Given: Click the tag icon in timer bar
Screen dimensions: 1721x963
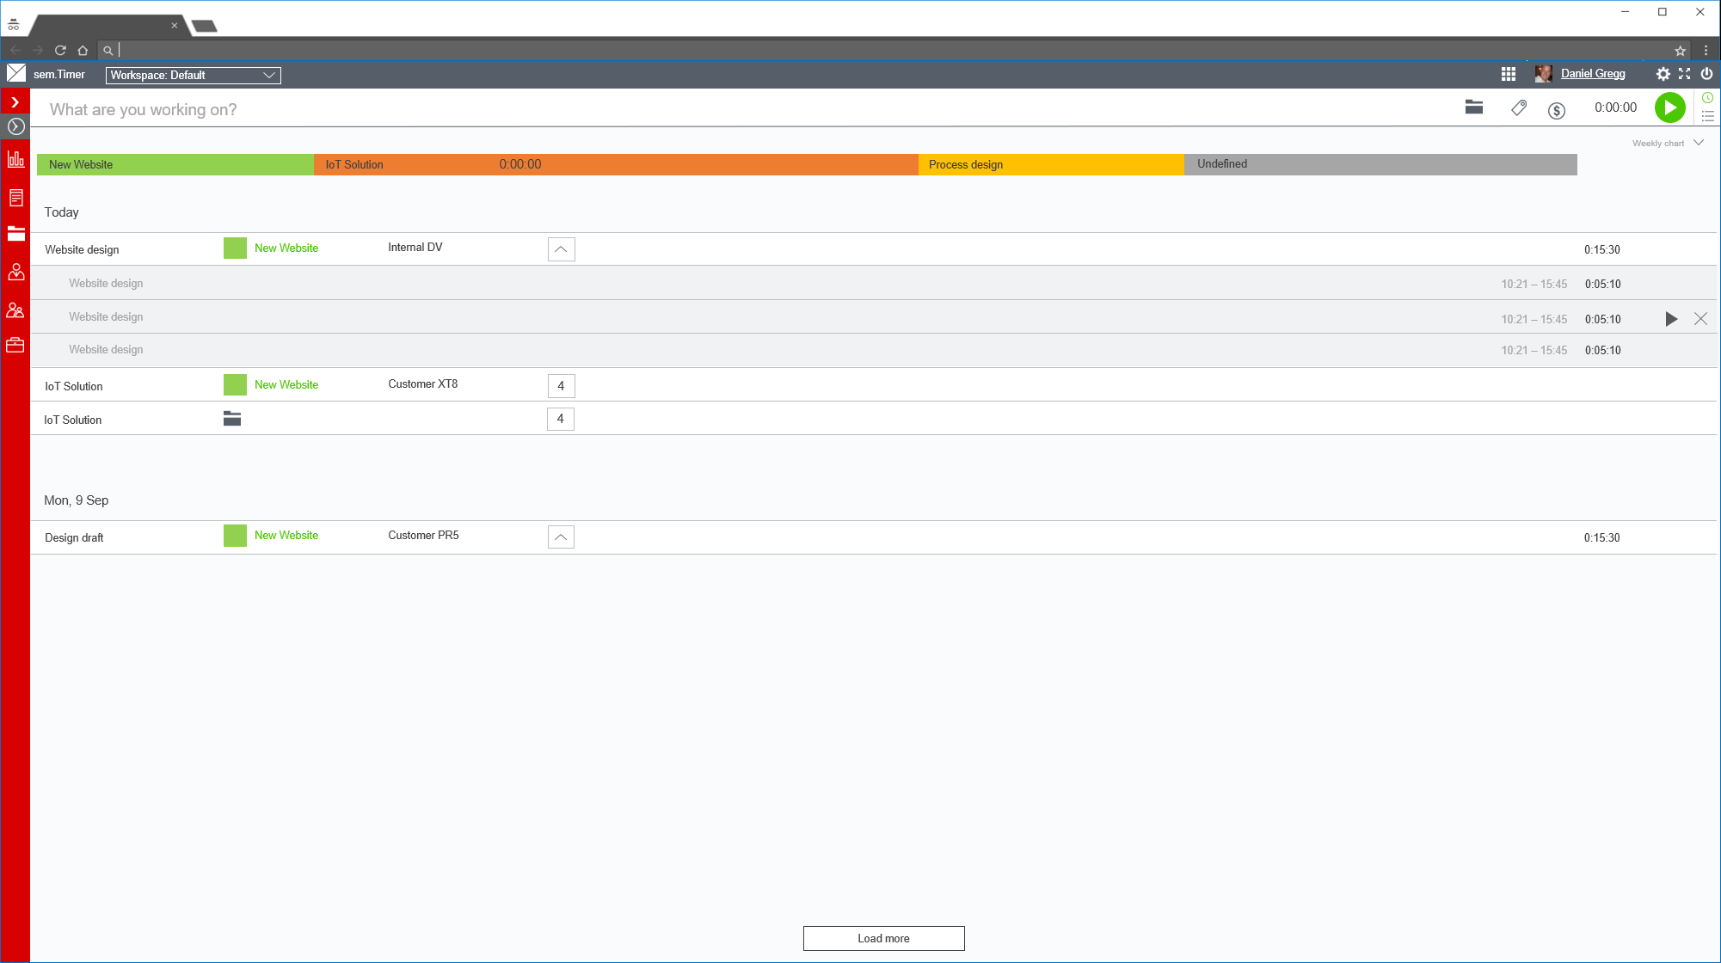Looking at the screenshot, I should pyautogui.click(x=1518, y=107).
